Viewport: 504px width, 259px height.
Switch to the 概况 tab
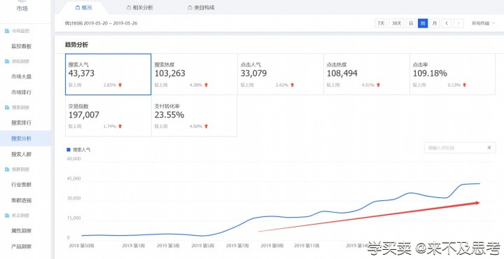[83, 8]
